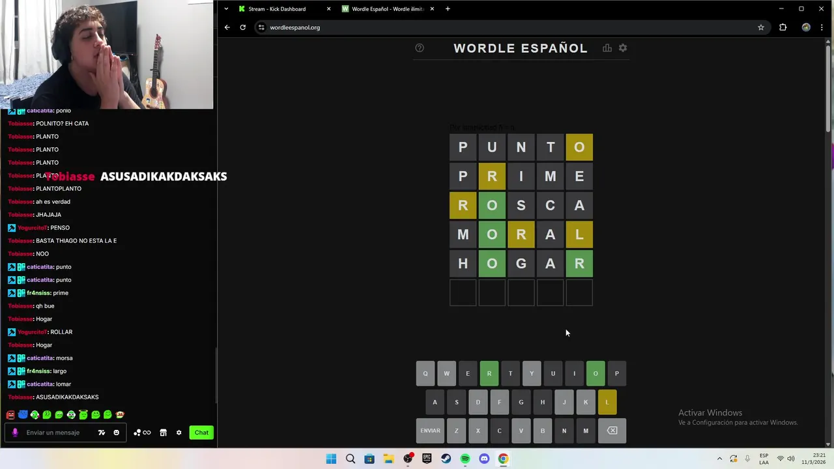Open Windows taskbar search

351,459
